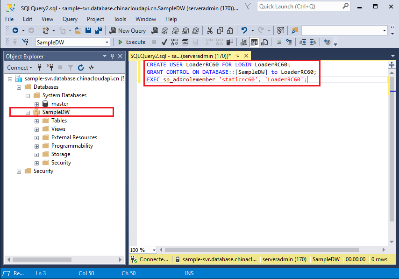Toggle Results to Grid output

coord(254,42)
